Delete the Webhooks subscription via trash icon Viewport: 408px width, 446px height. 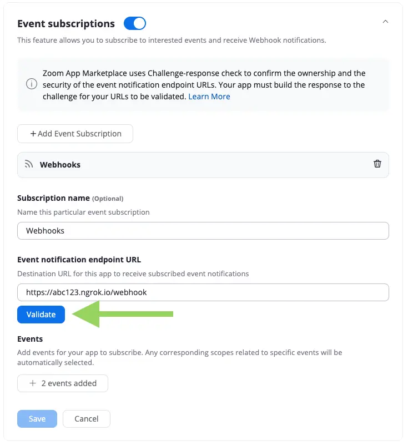coord(377,164)
